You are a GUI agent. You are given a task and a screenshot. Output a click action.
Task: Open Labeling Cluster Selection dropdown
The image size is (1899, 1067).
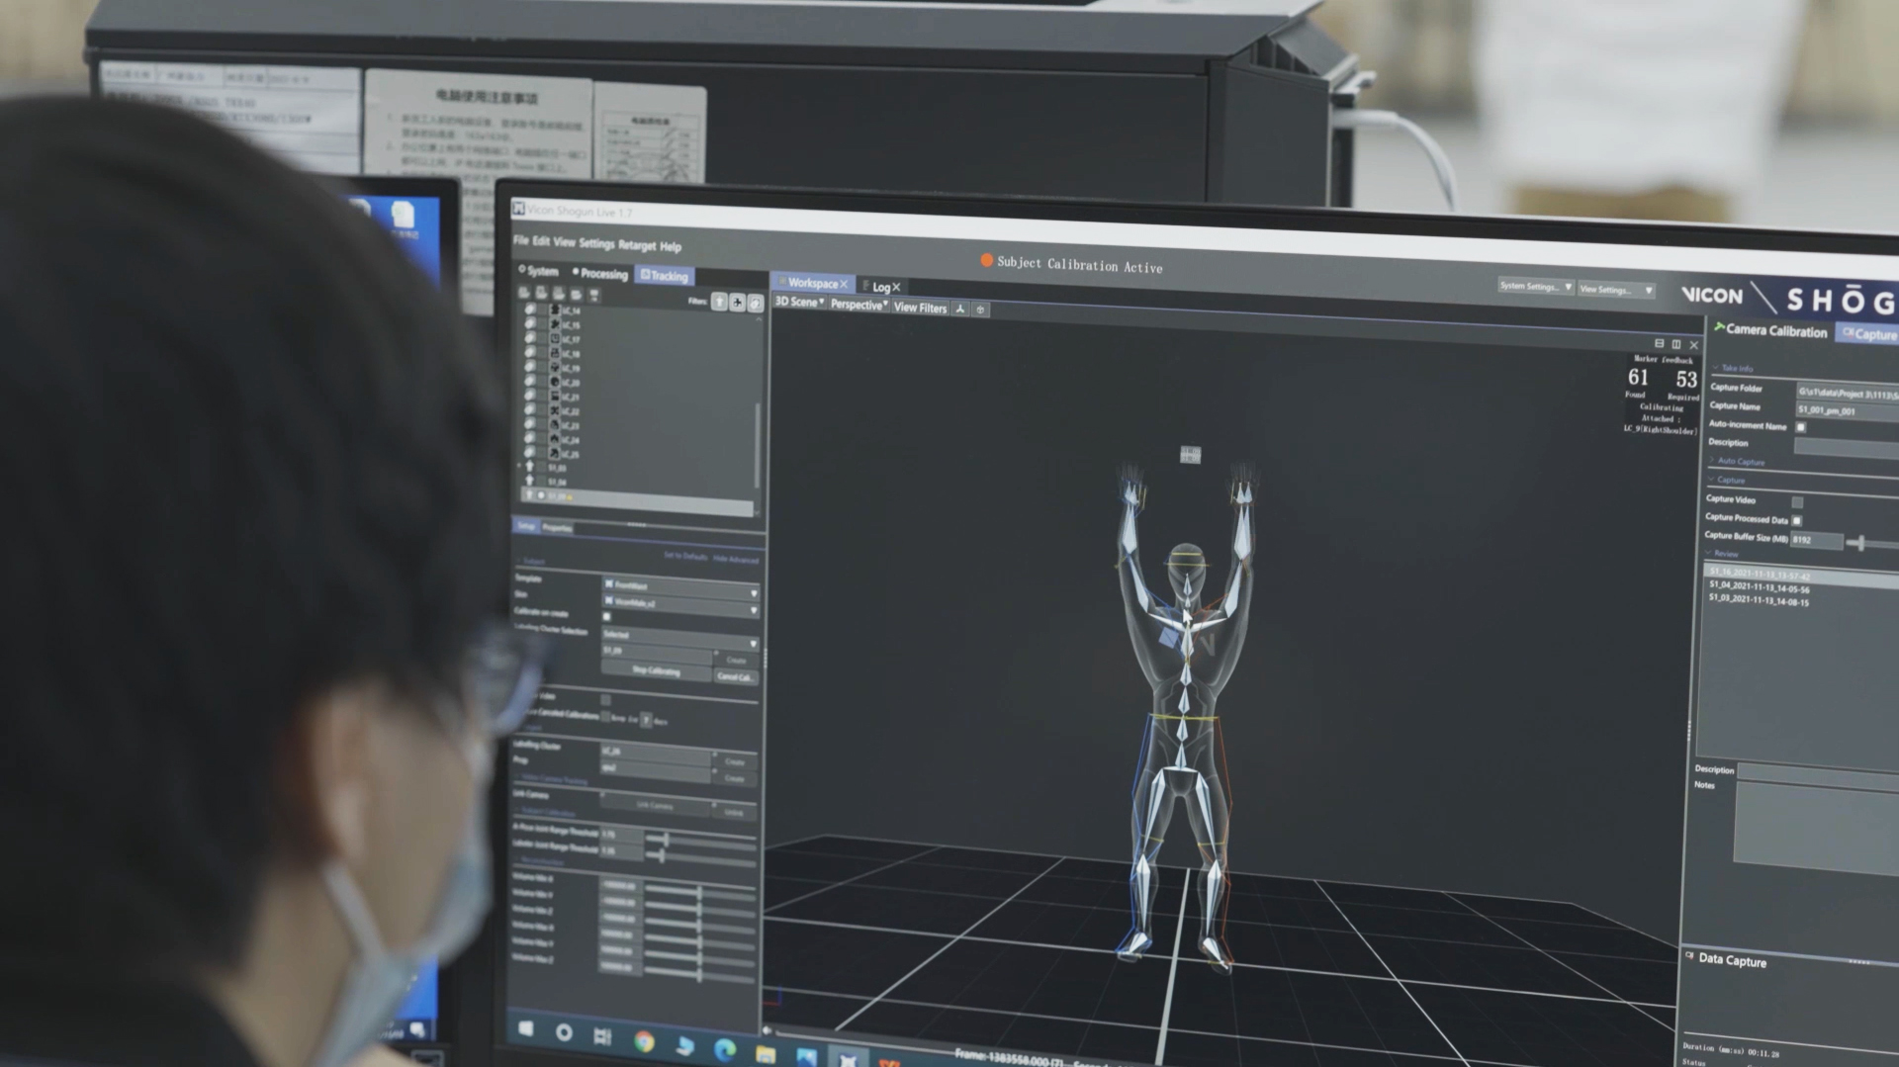pos(680,639)
